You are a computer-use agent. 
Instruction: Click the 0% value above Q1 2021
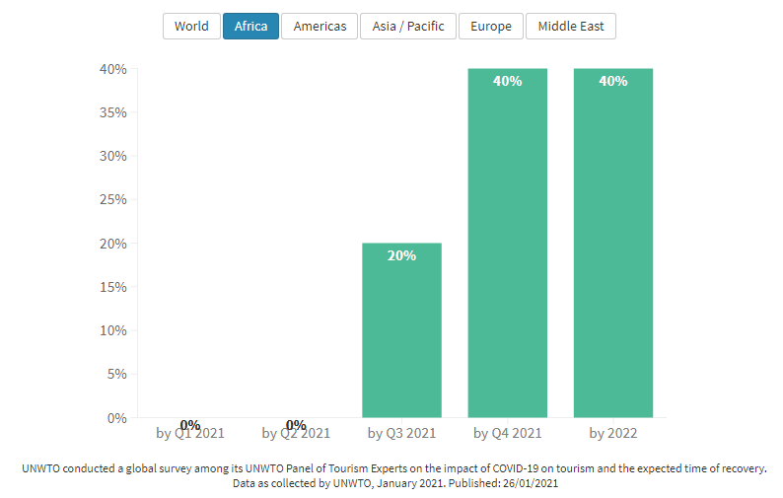click(190, 425)
